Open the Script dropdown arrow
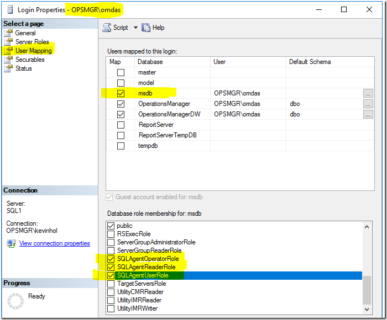Screen dimensions: 387x320 click(135, 28)
